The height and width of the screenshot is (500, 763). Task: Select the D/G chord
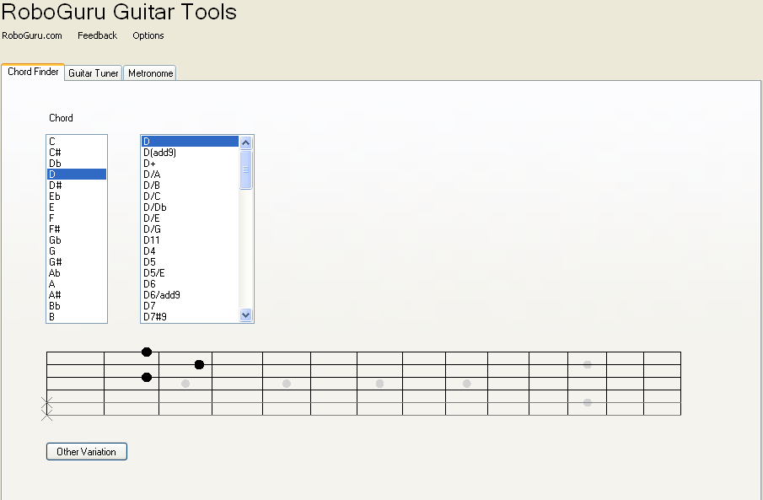tap(191, 228)
